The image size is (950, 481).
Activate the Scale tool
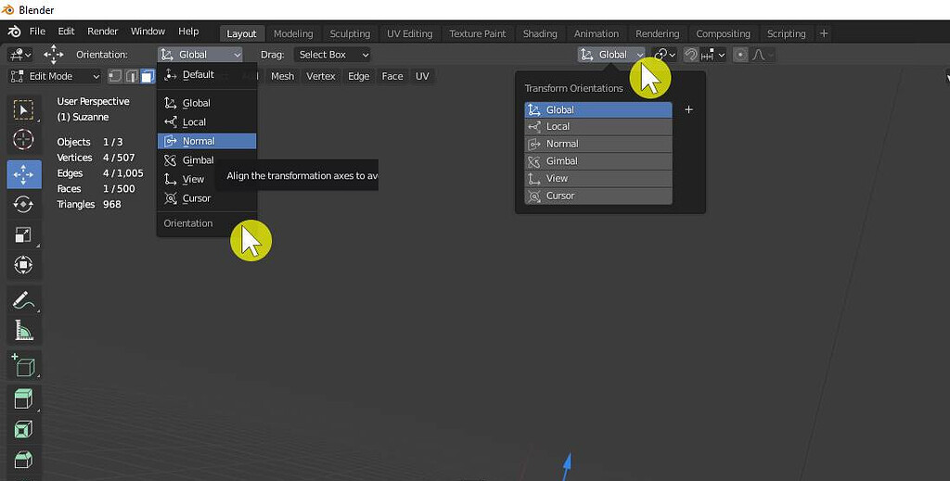coord(23,234)
